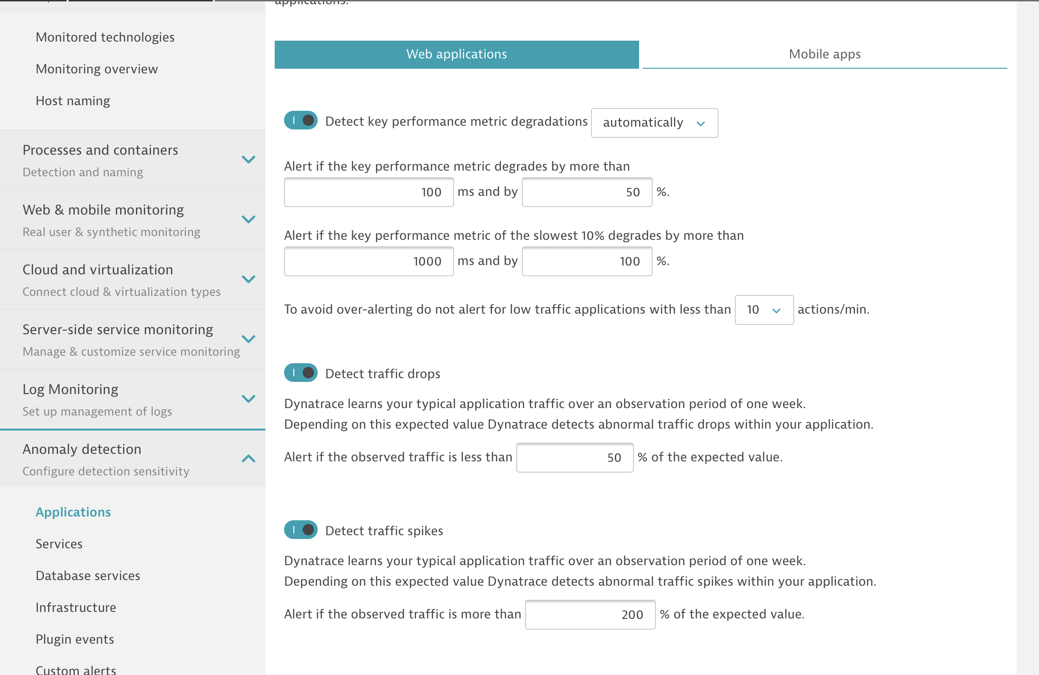Open Plugin events settings
Image resolution: width=1039 pixels, height=675 pixels.
[x=75, y=639]
